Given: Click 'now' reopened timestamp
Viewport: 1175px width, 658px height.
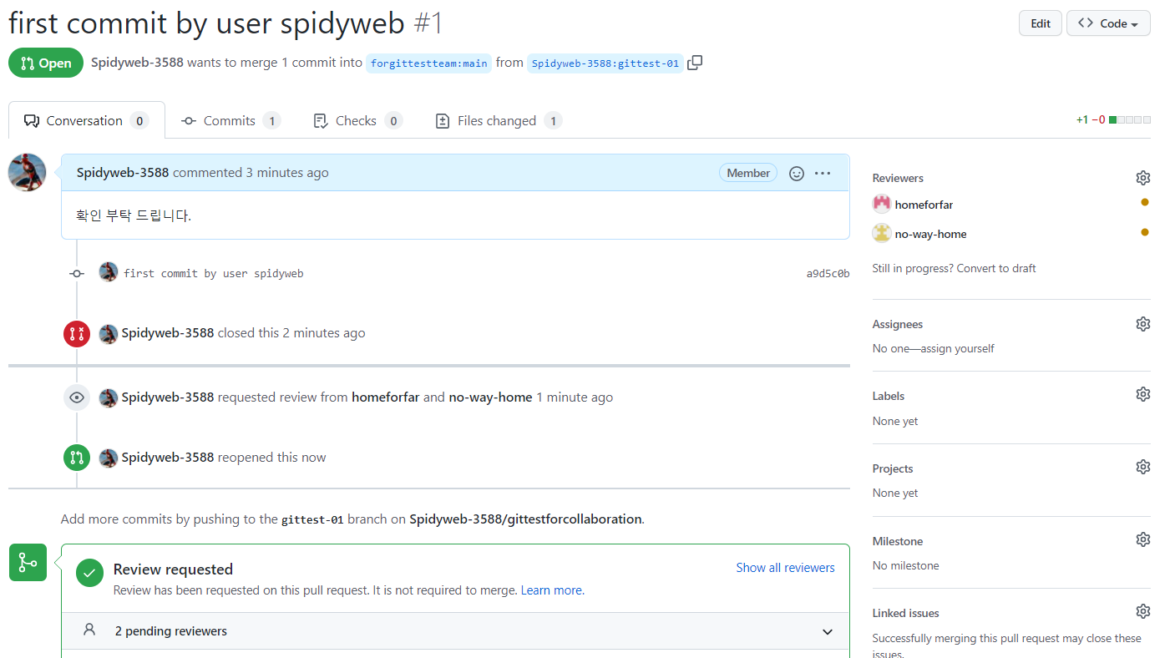Looking at the screenshot, I should coord(314,458).
